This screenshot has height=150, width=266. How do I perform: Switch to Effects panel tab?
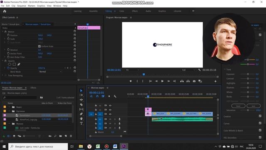[33, 88]
